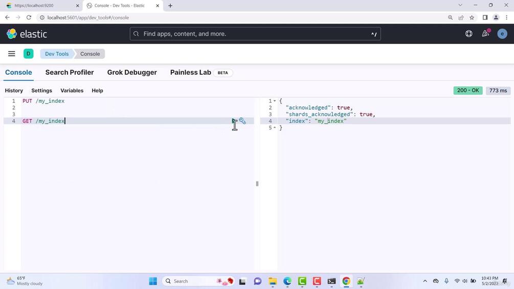Toggle the browser side panel

pos(485,18)
